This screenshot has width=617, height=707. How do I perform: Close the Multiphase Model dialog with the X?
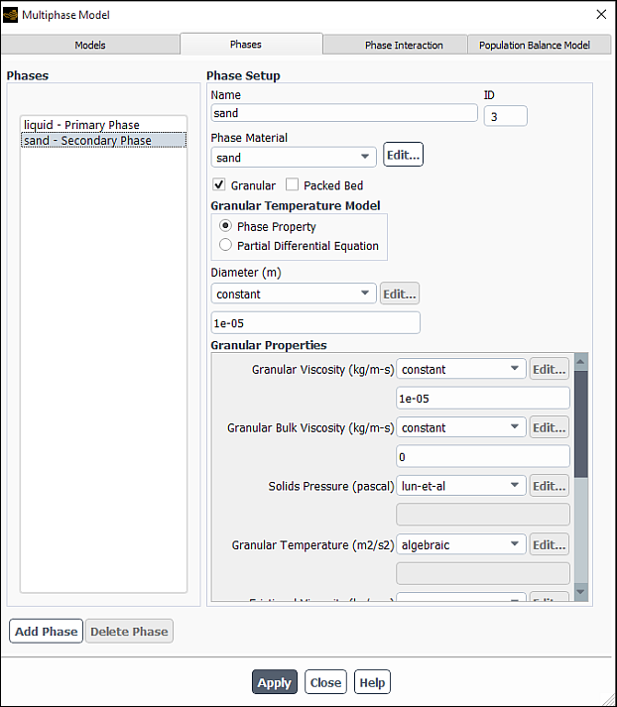601,15
